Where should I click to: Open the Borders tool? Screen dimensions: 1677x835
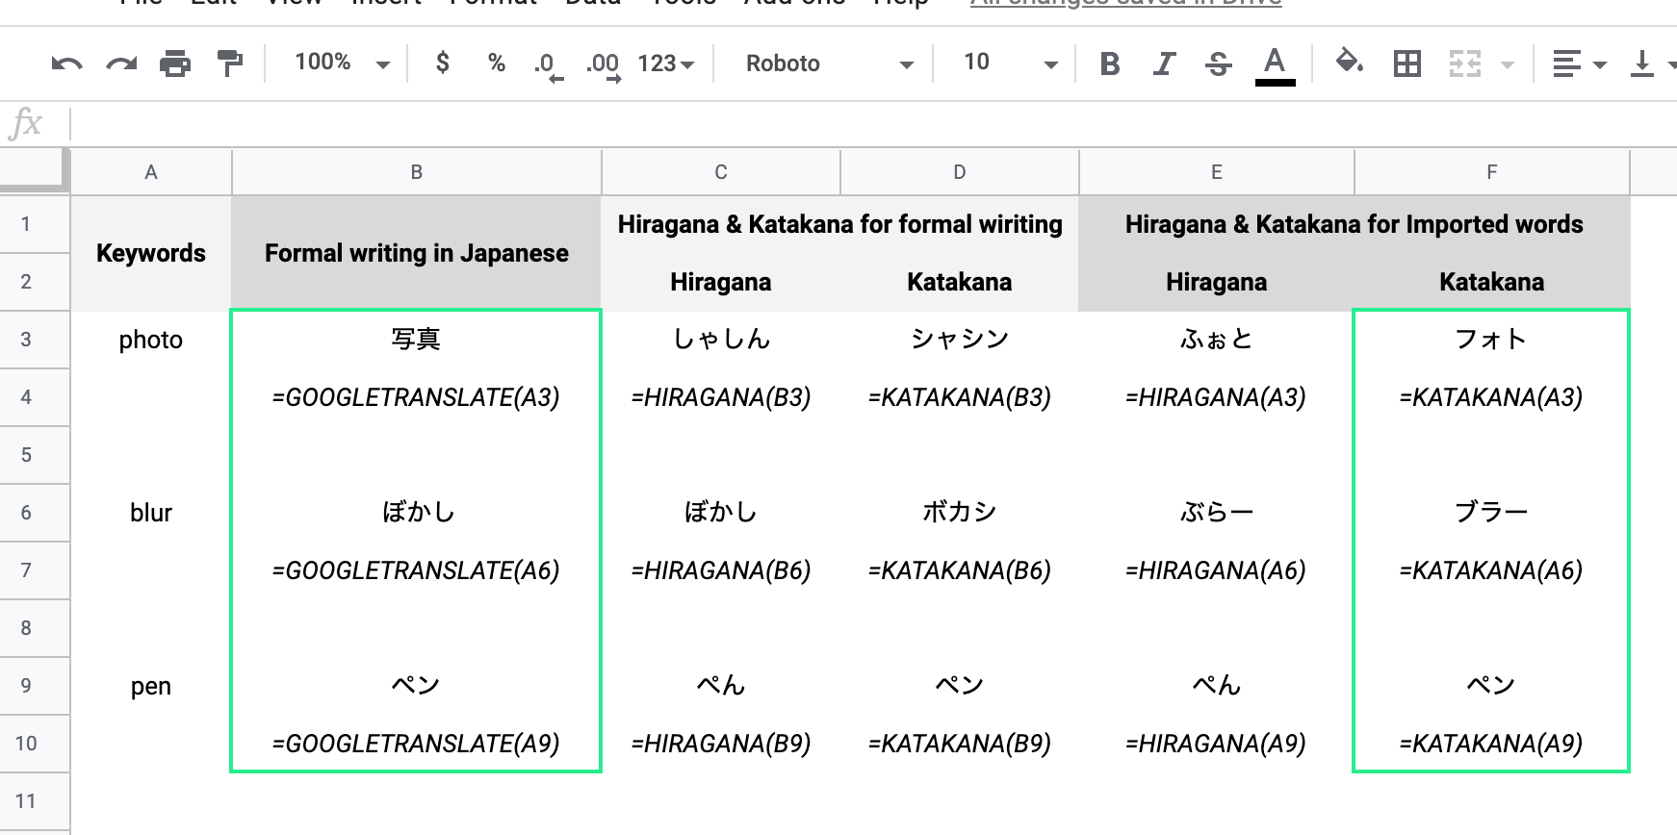coord(1407,63)
